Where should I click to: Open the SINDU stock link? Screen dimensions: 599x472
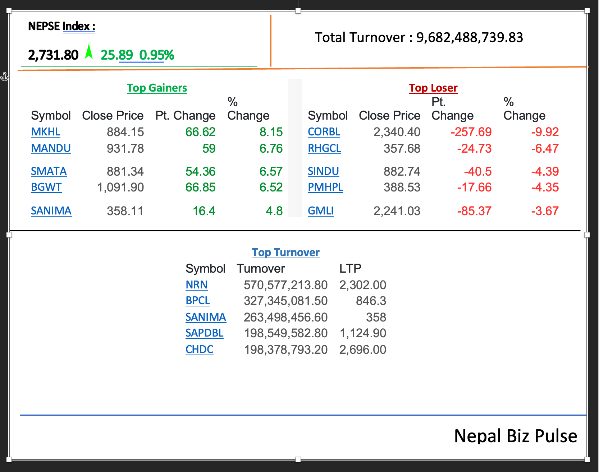(323, 171)
